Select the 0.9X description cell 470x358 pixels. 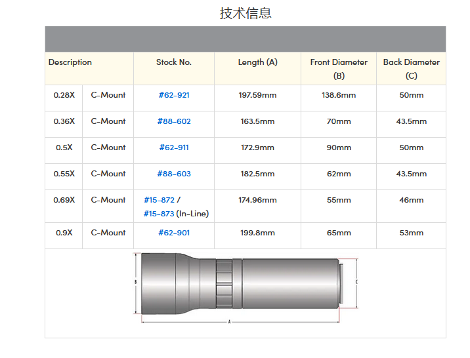click(64, 233)
